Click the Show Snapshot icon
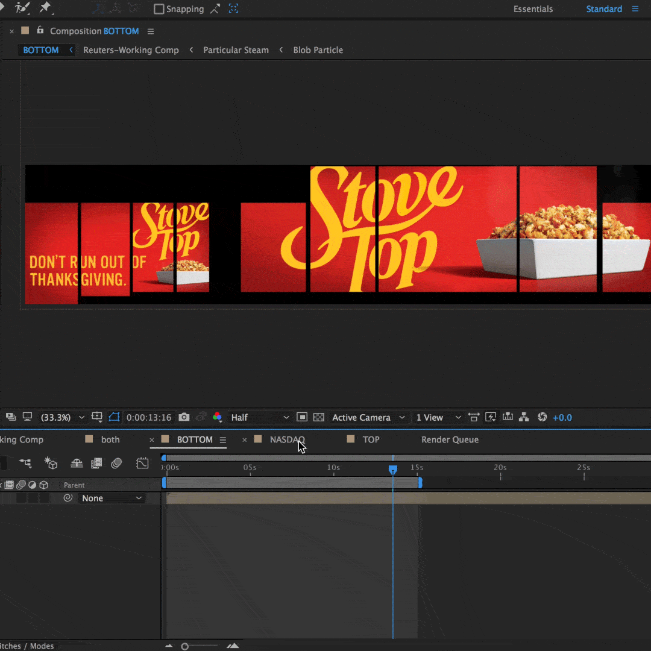The image size is (651, 651). click(201, 417)
